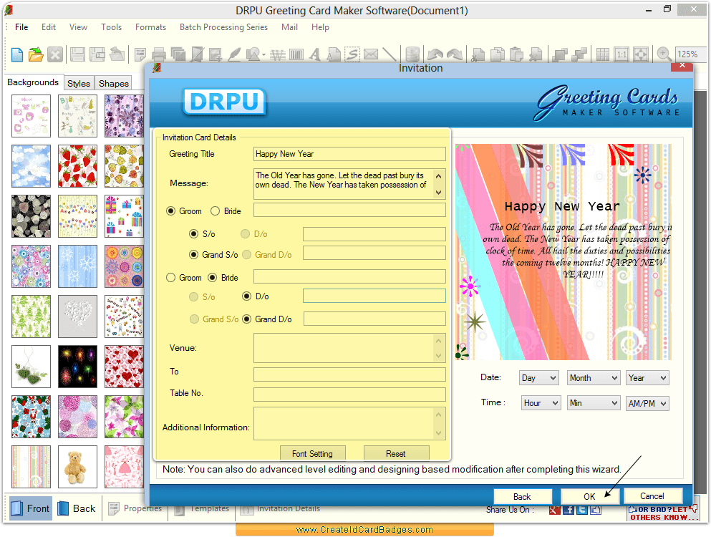Click the Cut scissors icon
The width and height of the screenshot is (711, 537).
coord(478,54)
